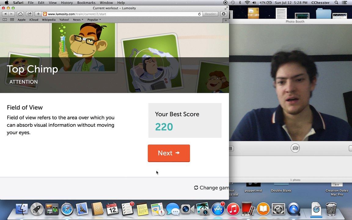Take a photo with Photo Booth camera button
The height and width of the screenshot is (220, 352).
[295, 148]
